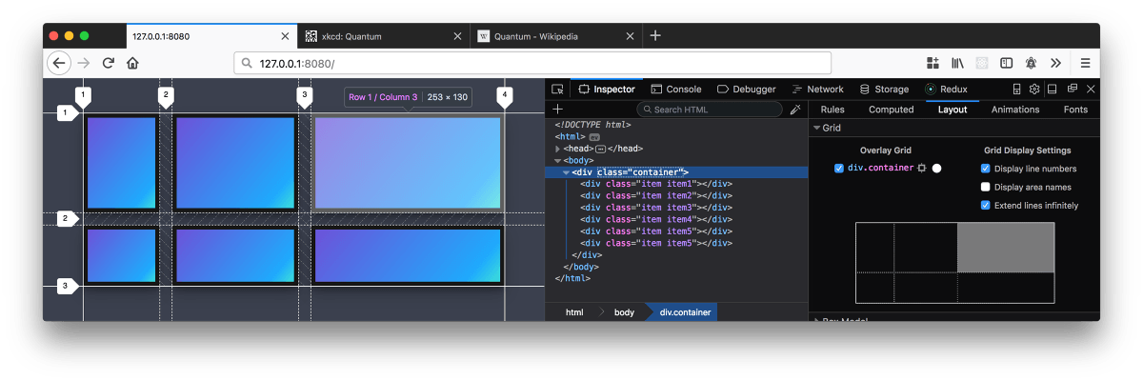Collapse the Grid section header
The width and height of the screenshot is (1143, 381).
816,128
